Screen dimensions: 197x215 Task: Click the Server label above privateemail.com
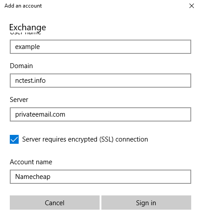pos(19,100)
